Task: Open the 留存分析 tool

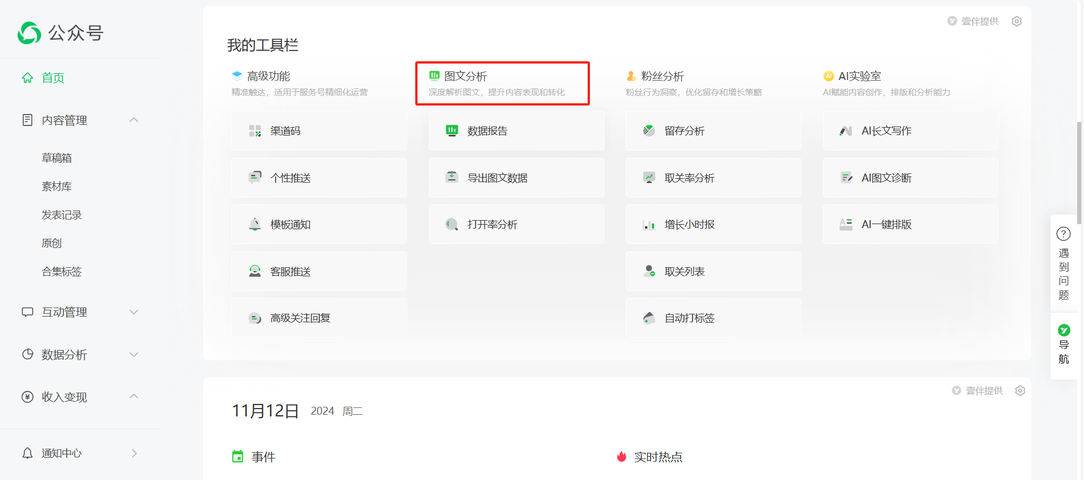Action: click(x=713, y=131)
